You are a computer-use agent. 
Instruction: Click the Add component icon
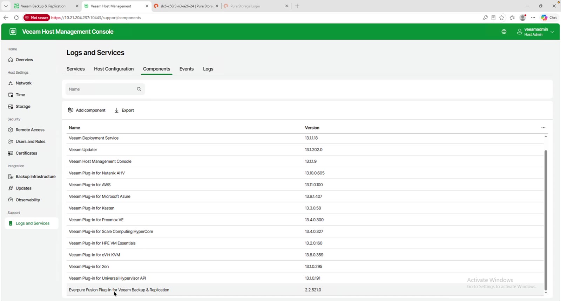click(70, 110)
